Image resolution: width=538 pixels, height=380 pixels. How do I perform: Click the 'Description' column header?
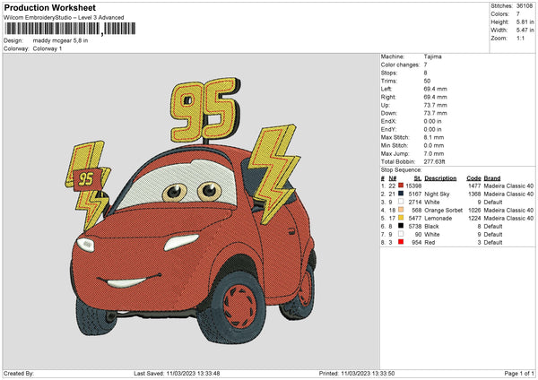tap(440, 178)
